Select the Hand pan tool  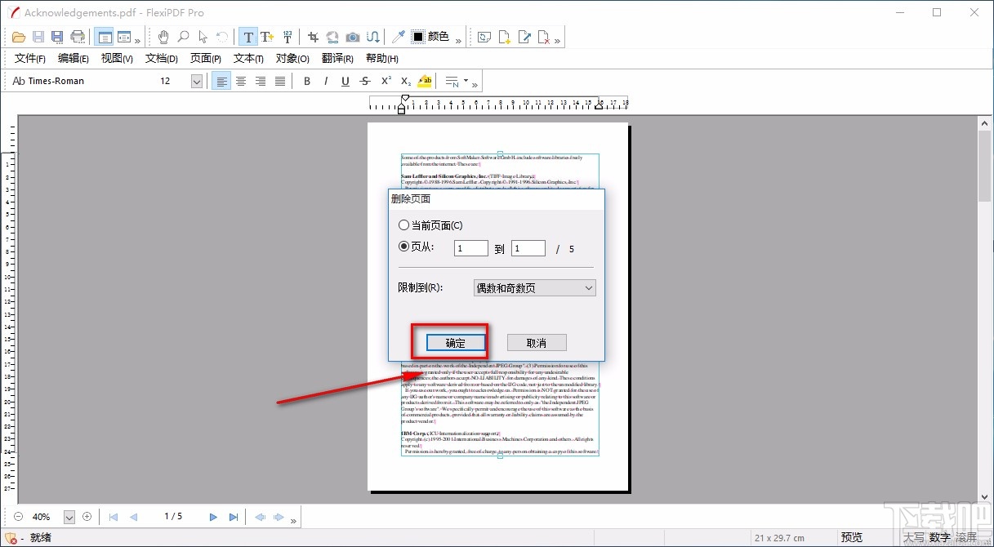point(163,36)
